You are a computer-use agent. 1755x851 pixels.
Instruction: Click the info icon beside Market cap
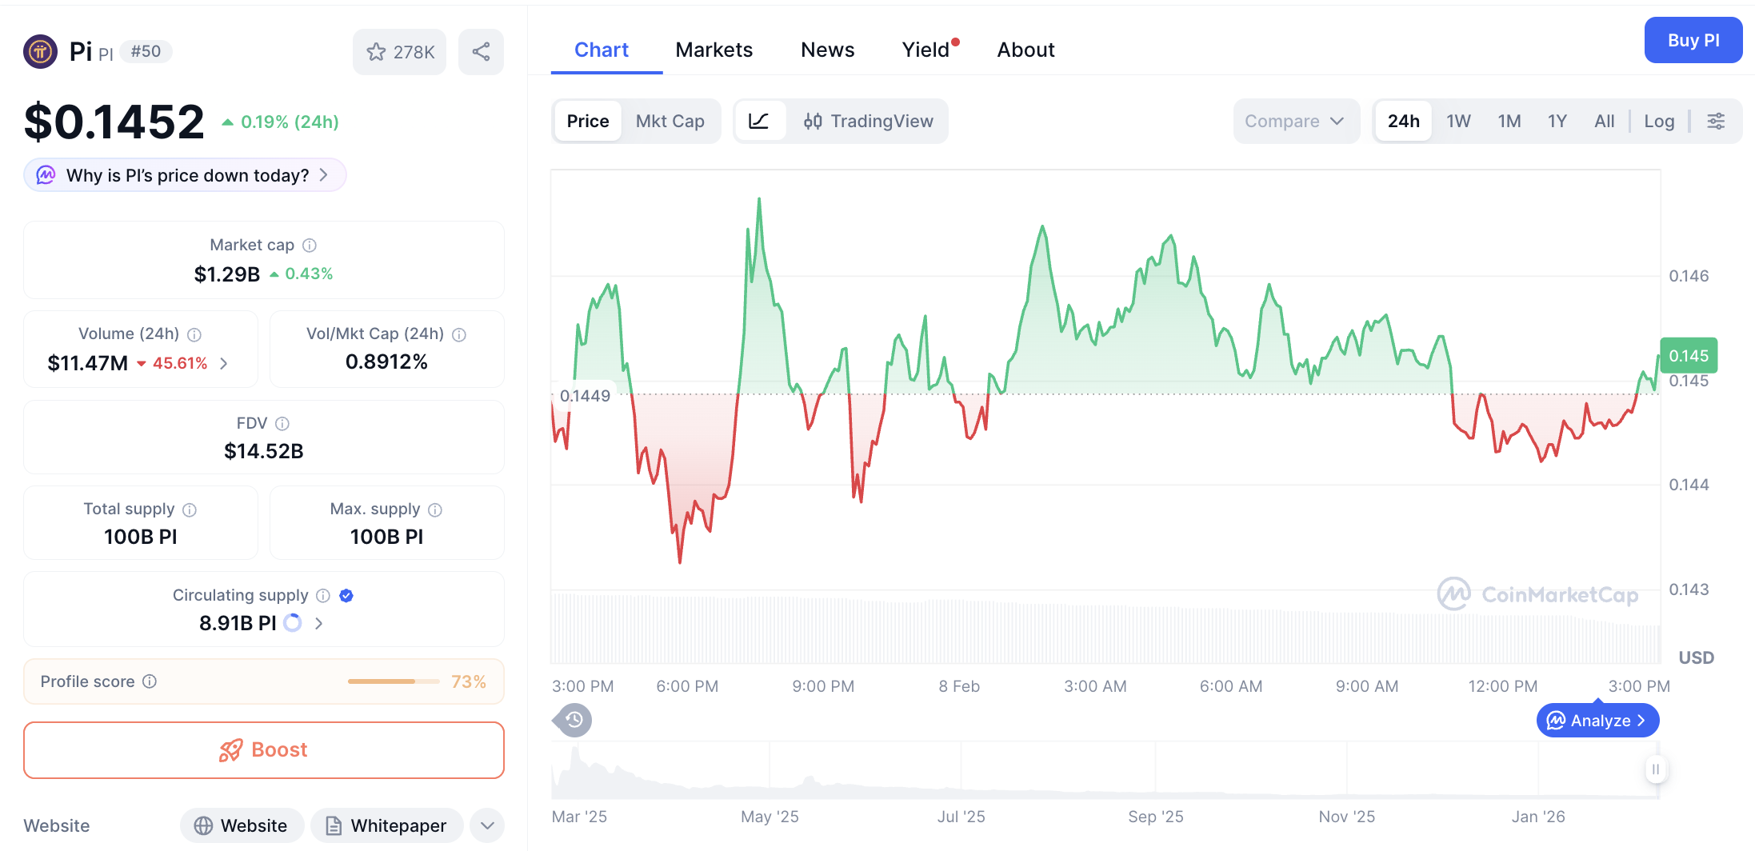coord(309,245)
